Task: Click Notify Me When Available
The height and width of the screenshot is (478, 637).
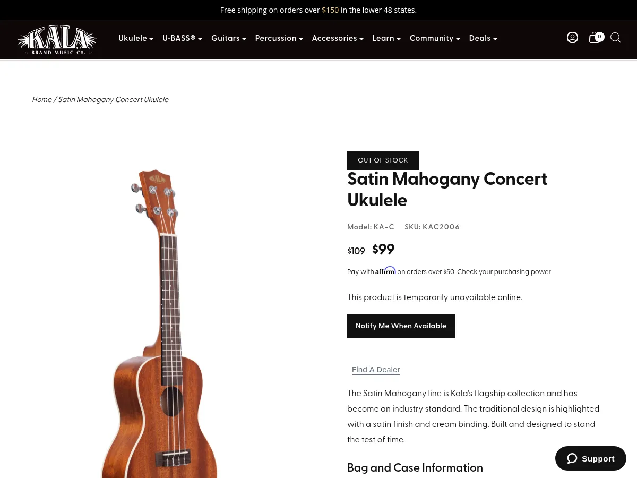Action: click(x=401, y=326)
